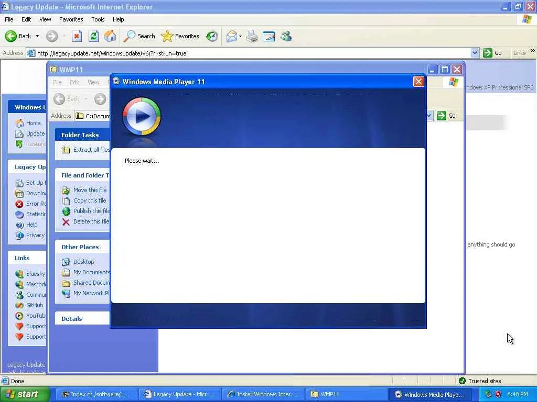Open the View menu in Internet Explorer
The height and width of the screenshot is (402, 537).
point(45,19)
